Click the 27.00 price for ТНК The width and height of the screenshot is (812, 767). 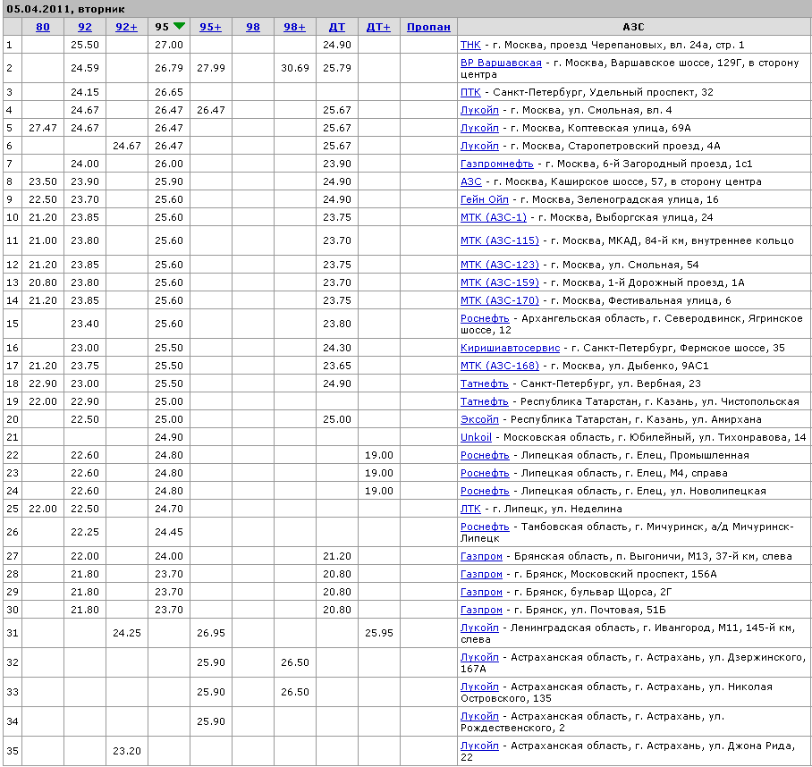tap(169, 45)
